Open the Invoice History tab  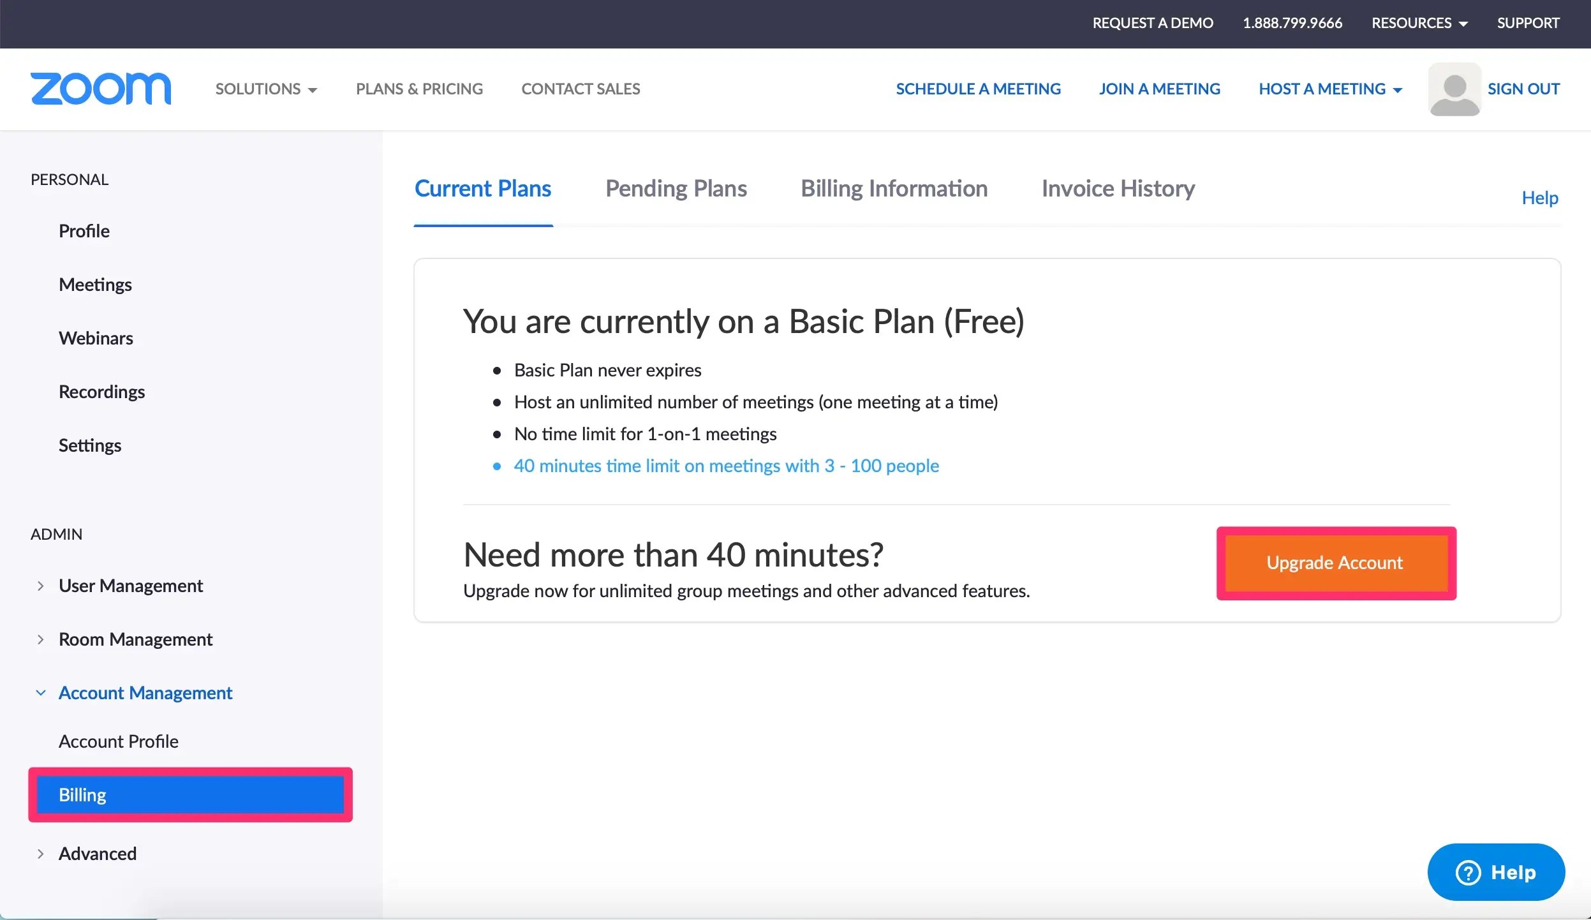tap(1118, 189)
